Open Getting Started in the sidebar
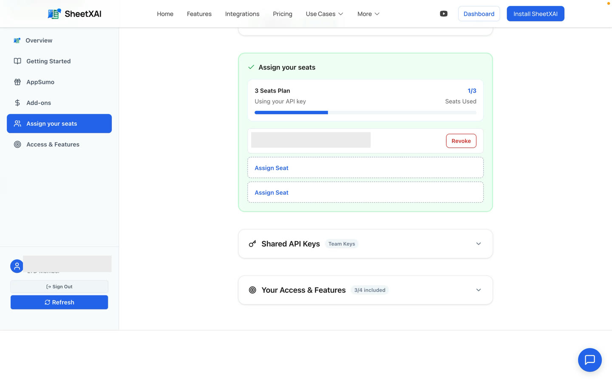This screenshot has height=382, width=612. pos(59,61)
